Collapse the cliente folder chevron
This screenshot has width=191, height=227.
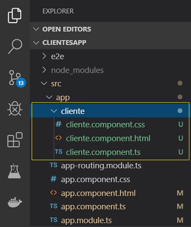click(54, 111)
